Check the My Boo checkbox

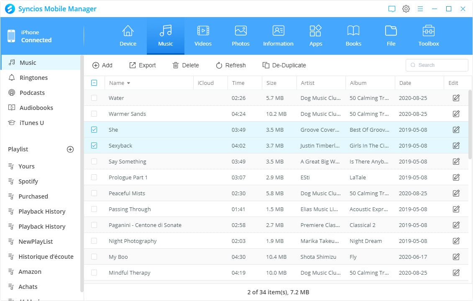[94, 257]
